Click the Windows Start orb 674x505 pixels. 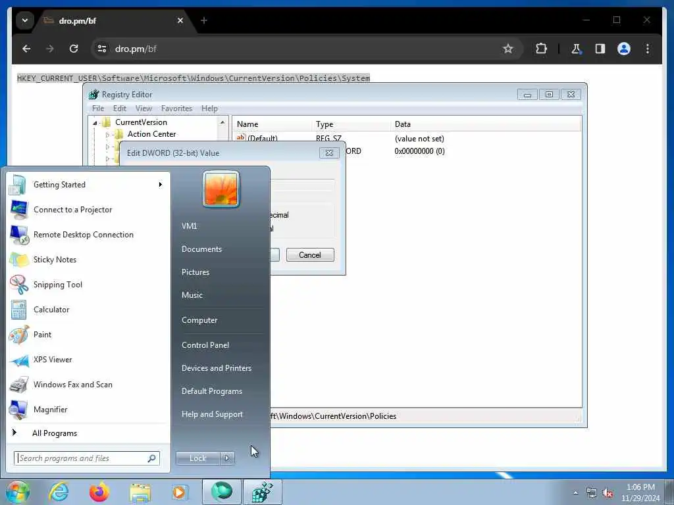18,492
